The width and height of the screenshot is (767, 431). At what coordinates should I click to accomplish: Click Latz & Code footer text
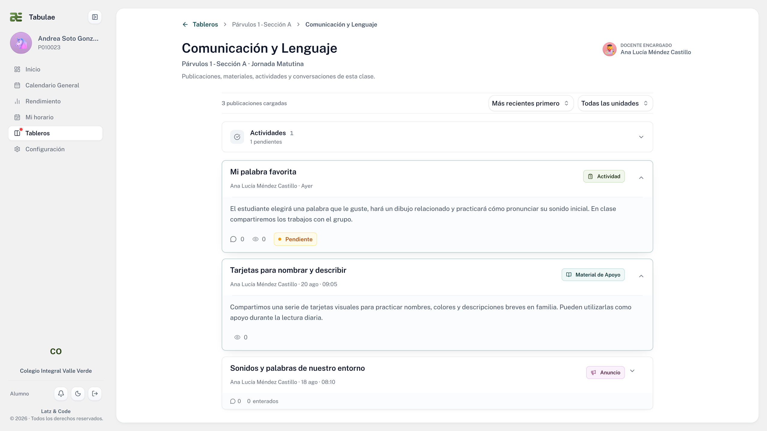56,411
